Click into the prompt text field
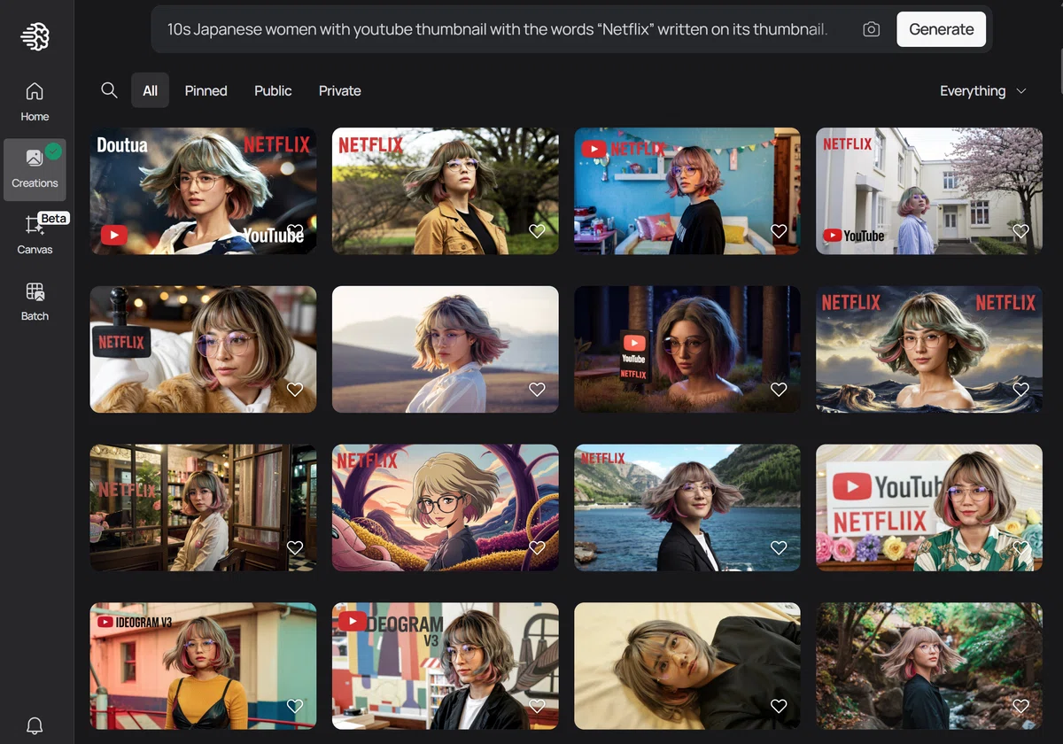 click(x=498, y=29)
